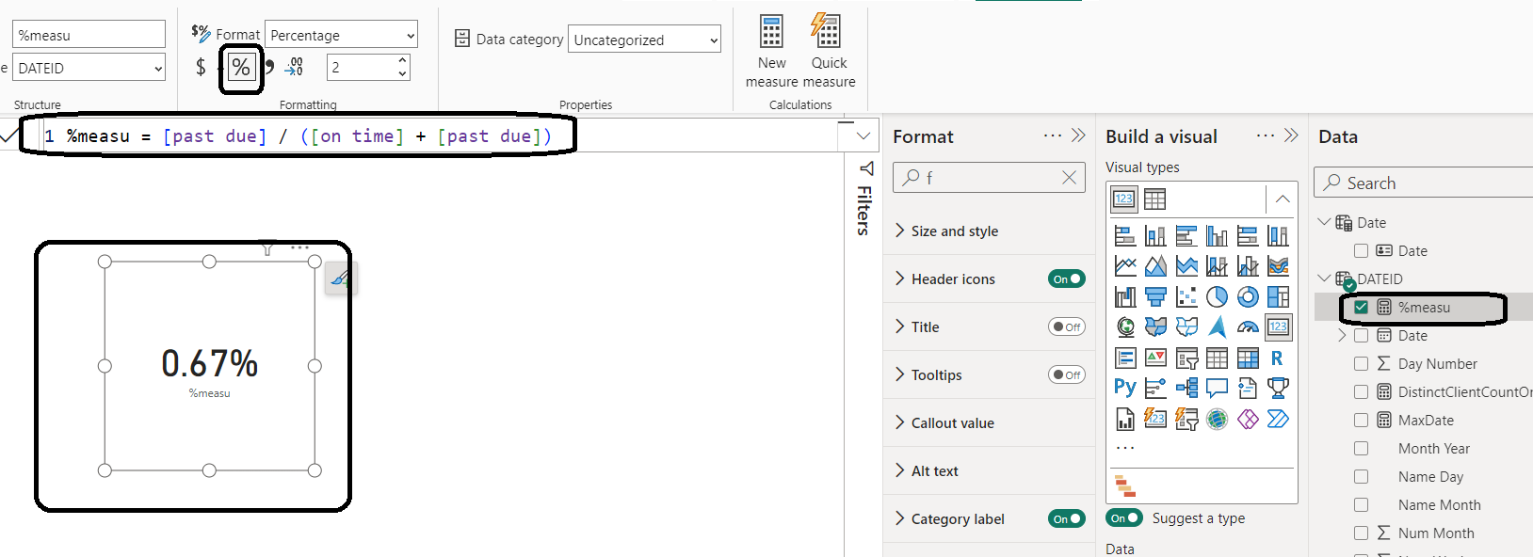Select Table visual at top of gallery
This screenshot has height=557, width=1533.
pos(1154,199)
